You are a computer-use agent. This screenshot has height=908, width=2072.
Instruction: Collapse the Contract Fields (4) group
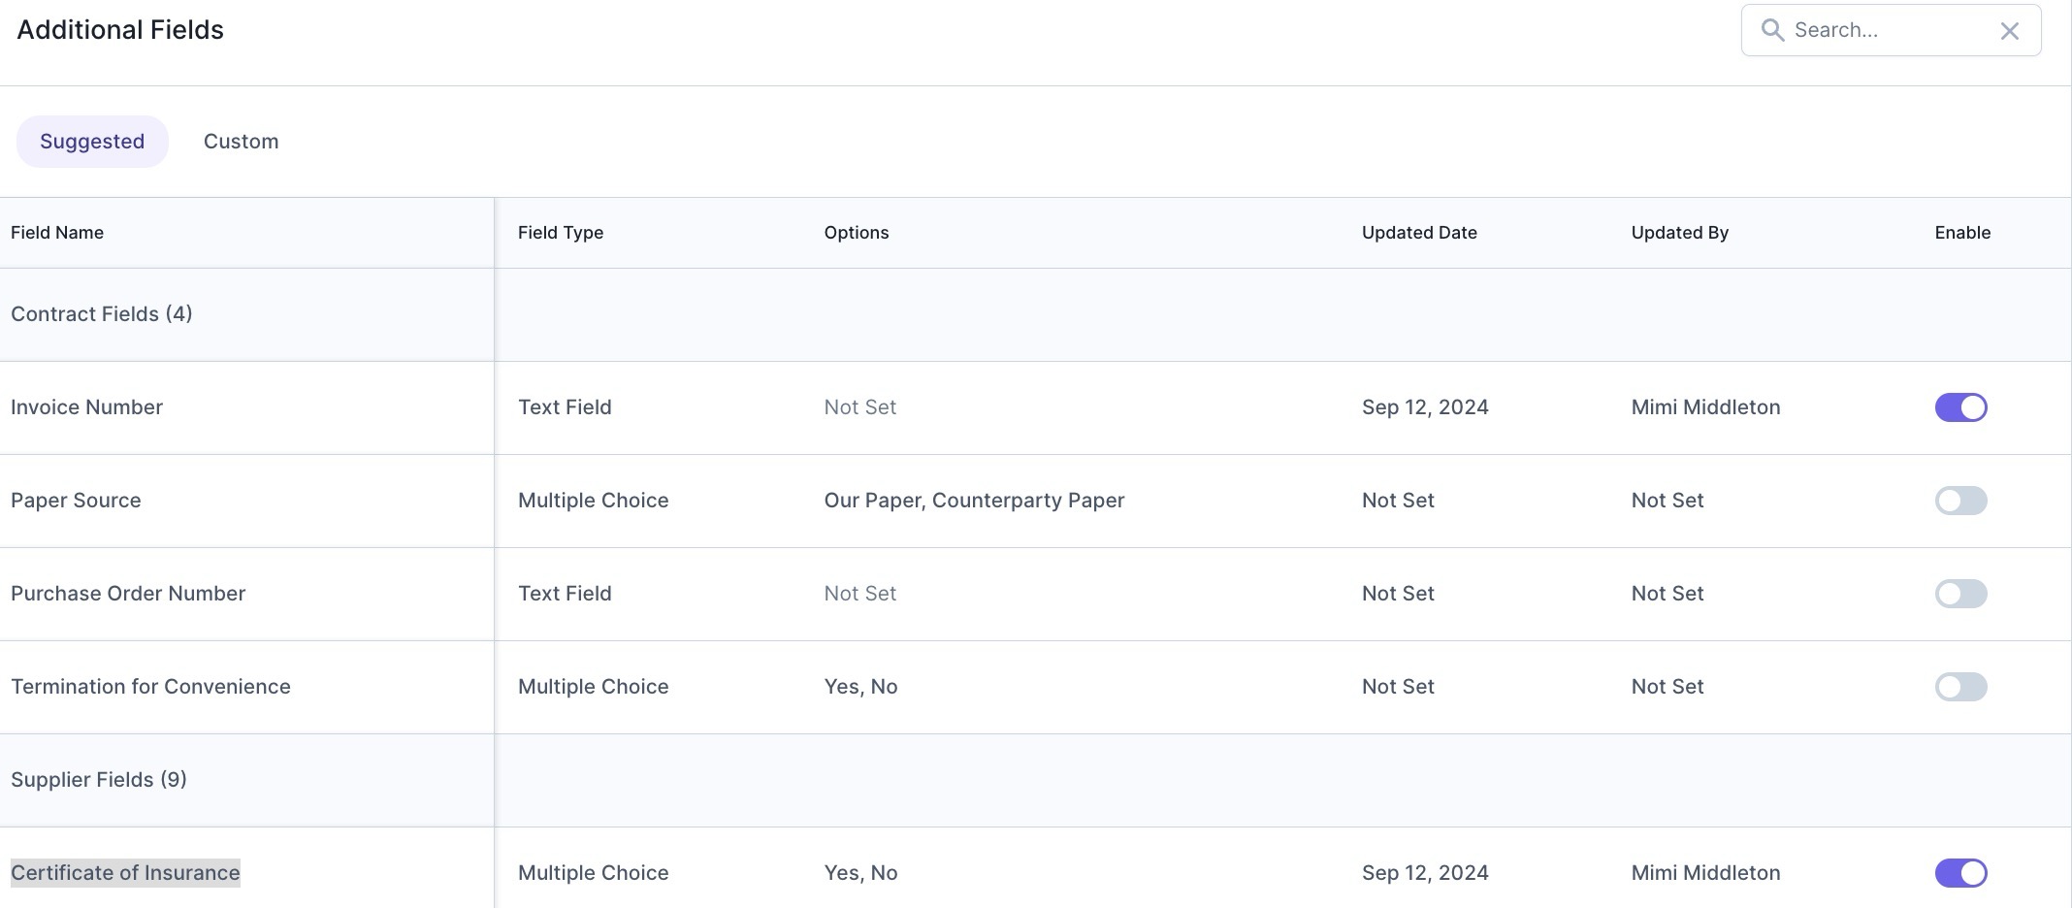(x=102, y=314)
